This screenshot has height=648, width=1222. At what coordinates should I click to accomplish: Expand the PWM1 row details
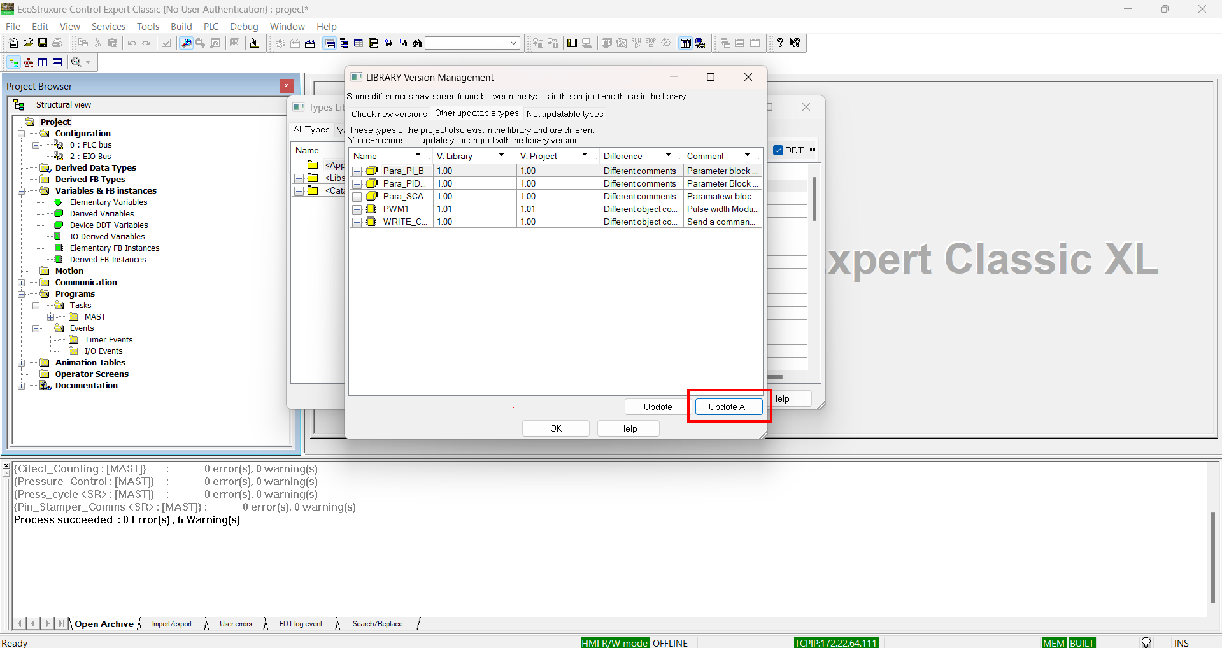(x=357, y=209)
